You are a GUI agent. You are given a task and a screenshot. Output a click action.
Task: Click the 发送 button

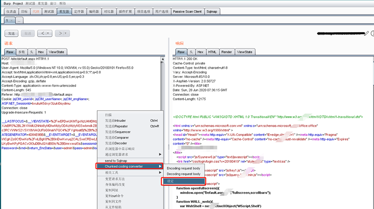(x=11, y=33)
